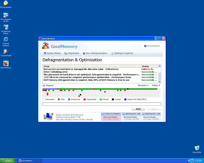Open the Control Panel desktop icon
The width and height of the screenshot is (204, 163).
6,51
